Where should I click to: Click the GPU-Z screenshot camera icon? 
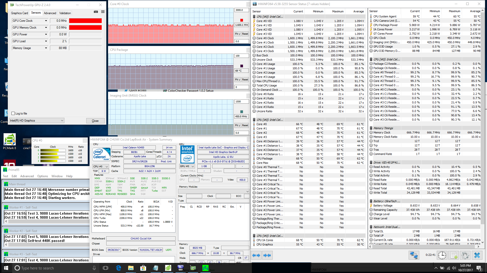96,12
